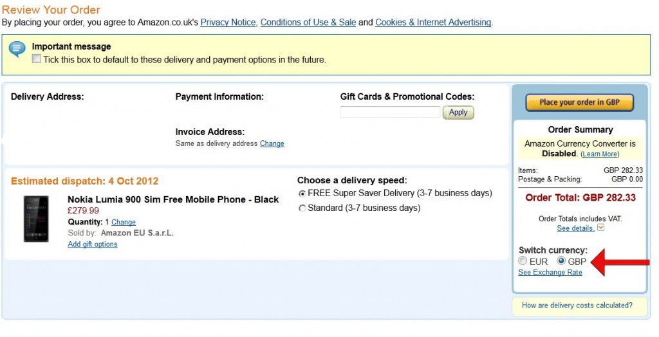Select GBP currency radio button

561,261
